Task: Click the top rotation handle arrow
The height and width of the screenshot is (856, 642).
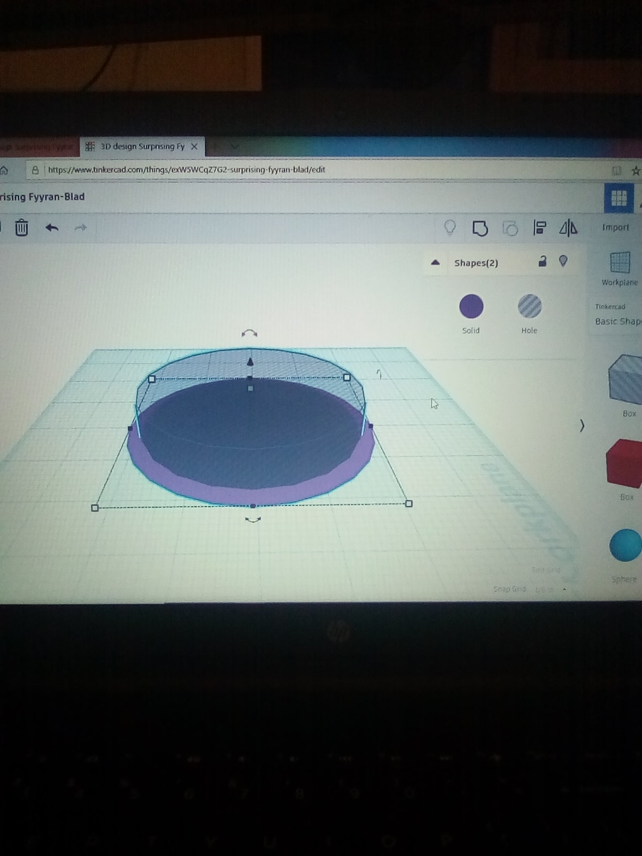Action: click(249, 333)
